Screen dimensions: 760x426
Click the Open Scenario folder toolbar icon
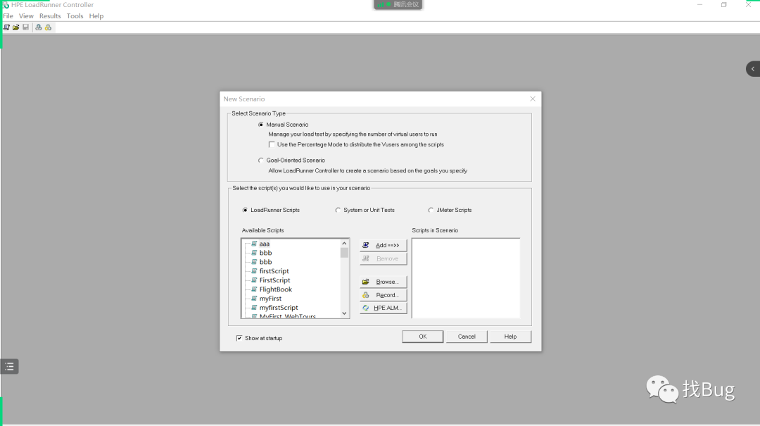click(16, 27)
